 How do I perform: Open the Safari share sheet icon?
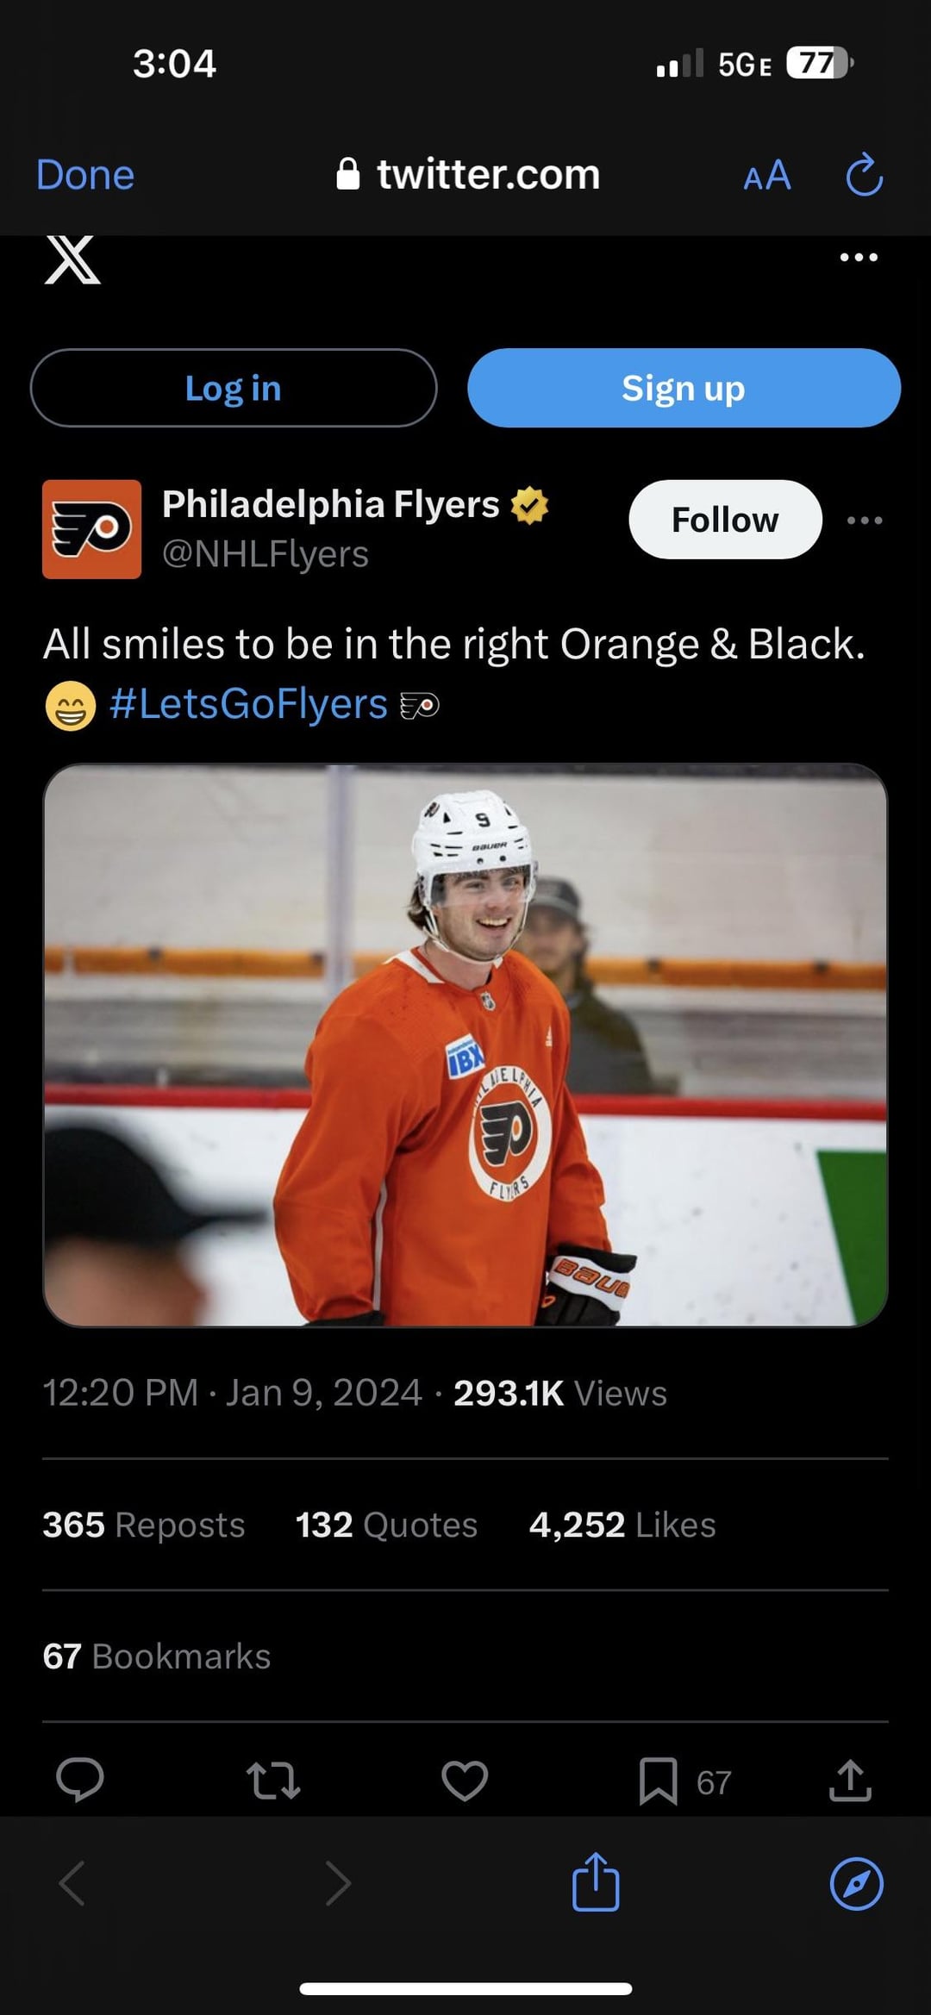pyautogui.click(x=596, y=1883)
